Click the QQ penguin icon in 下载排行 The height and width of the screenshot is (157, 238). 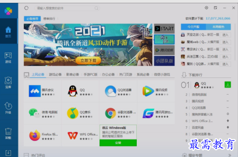197,85
